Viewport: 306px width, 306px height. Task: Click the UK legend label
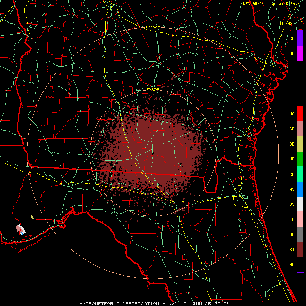pyautogui.click(x=292, y=53)
